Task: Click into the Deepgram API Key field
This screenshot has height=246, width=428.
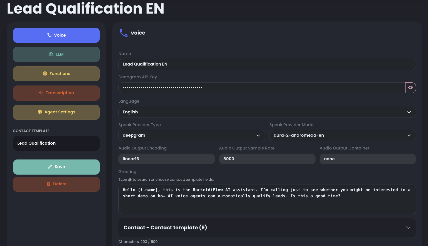Action: 262,88
